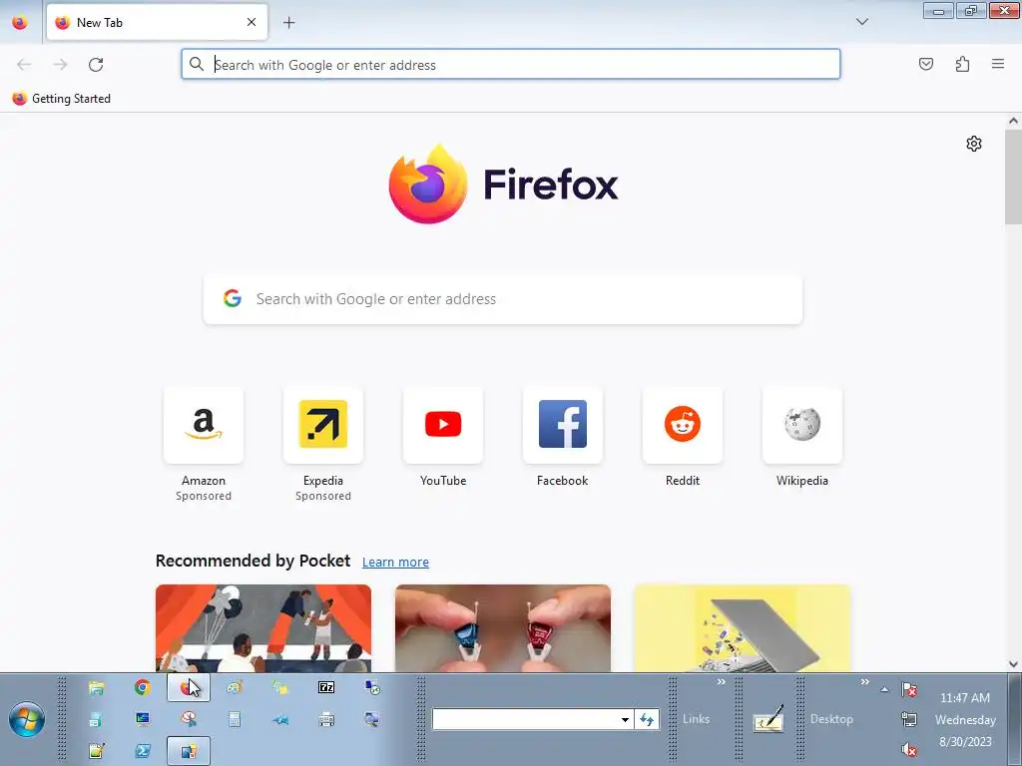The image size is (1022, 766).
Task: Open the List all tabs chevron
Action: (x=861, y=22)
